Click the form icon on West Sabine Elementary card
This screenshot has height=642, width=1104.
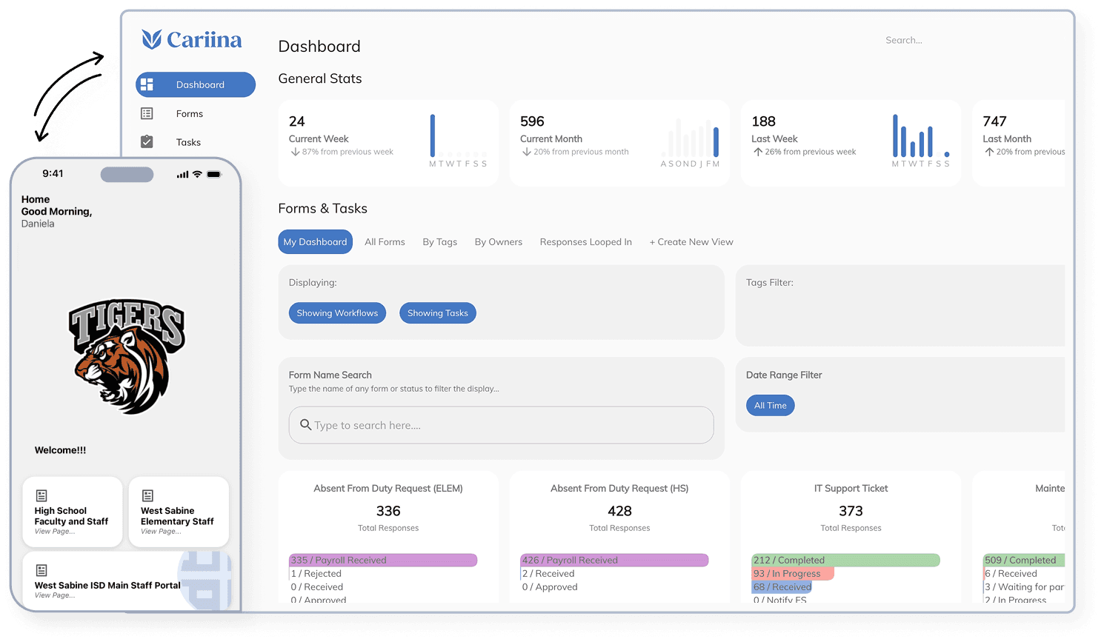click(x=147, y=495)
